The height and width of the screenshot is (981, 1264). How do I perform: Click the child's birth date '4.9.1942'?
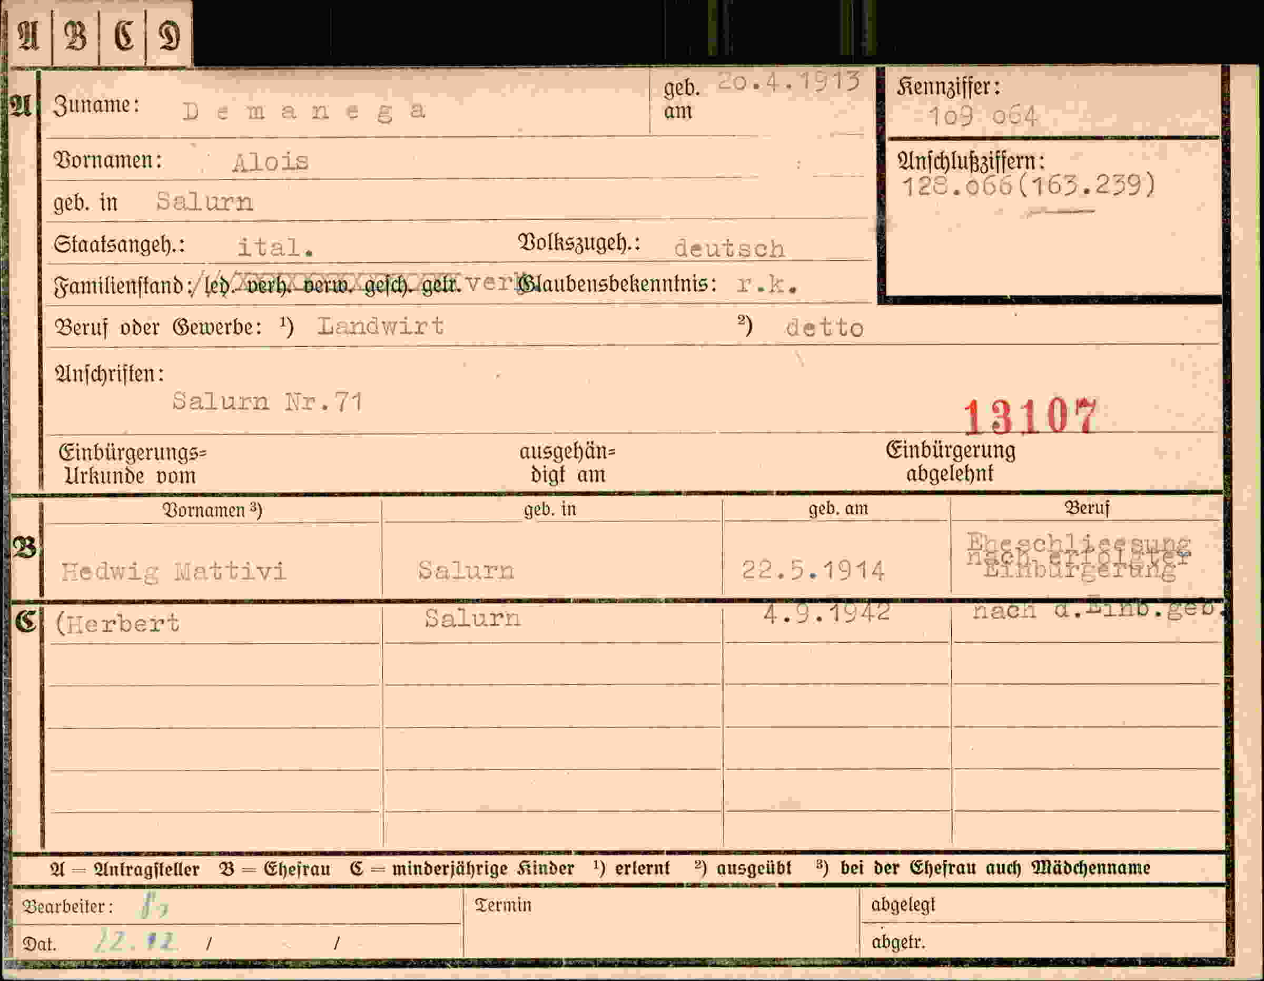827,613
